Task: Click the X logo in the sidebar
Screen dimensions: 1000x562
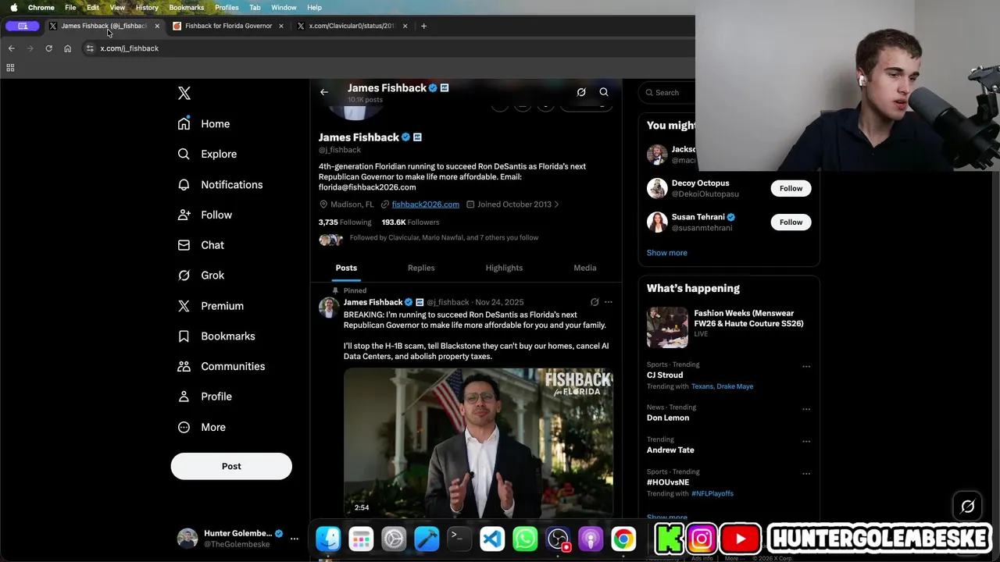Action: [x=184, y=94]
